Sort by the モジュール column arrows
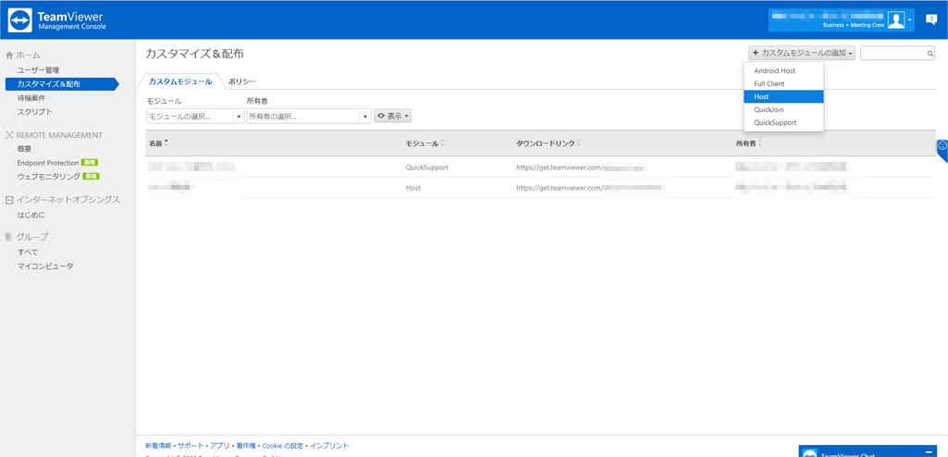The height and width of the screenshot is (457, 948). click(x=443, y=143)
